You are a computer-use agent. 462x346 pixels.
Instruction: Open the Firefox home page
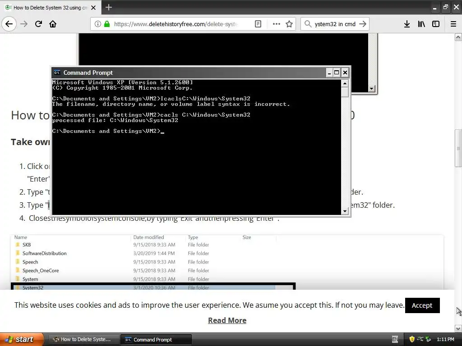point(53,24)
